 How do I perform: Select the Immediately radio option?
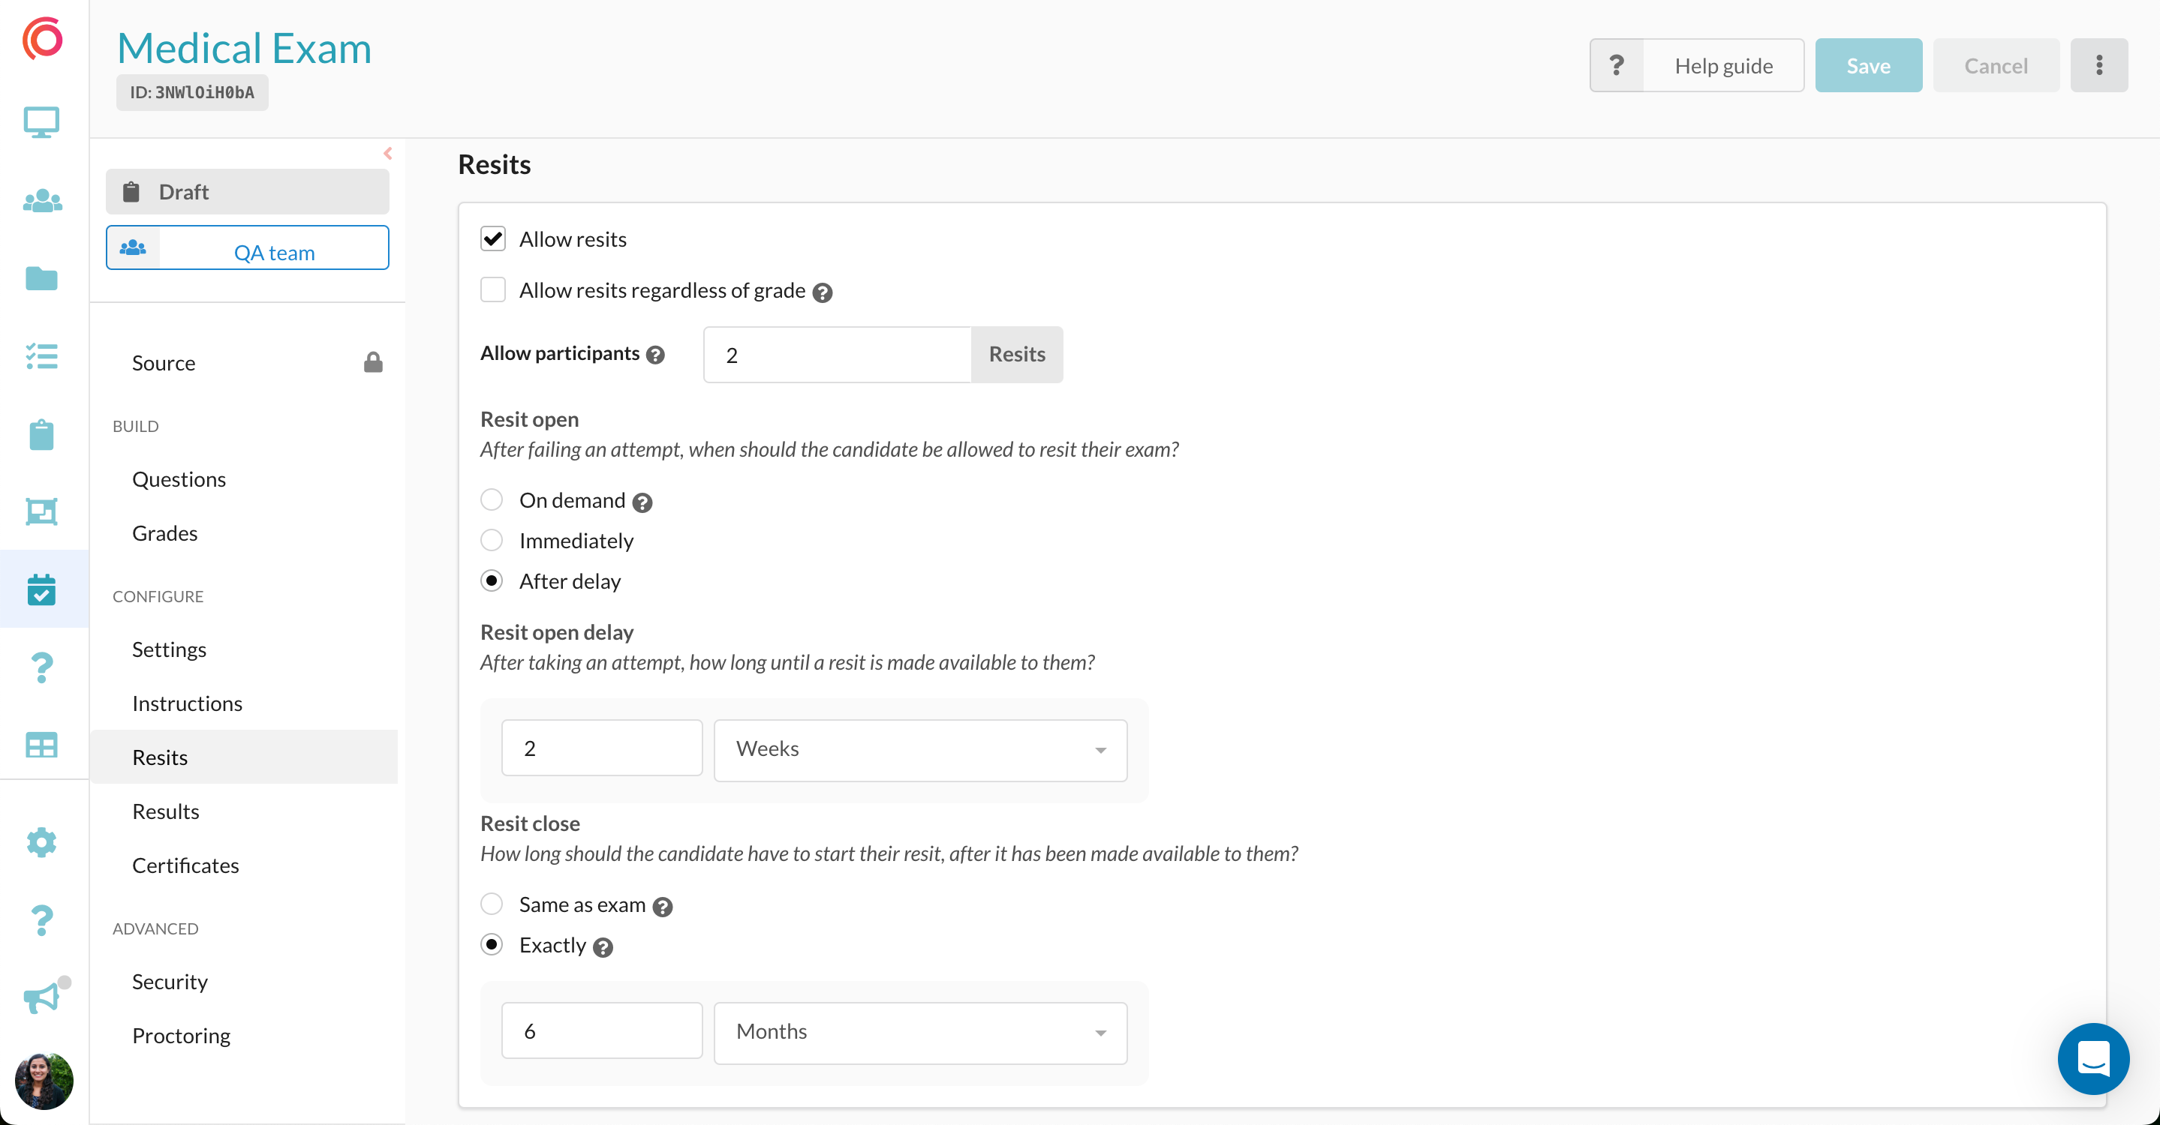pos(492,540)
